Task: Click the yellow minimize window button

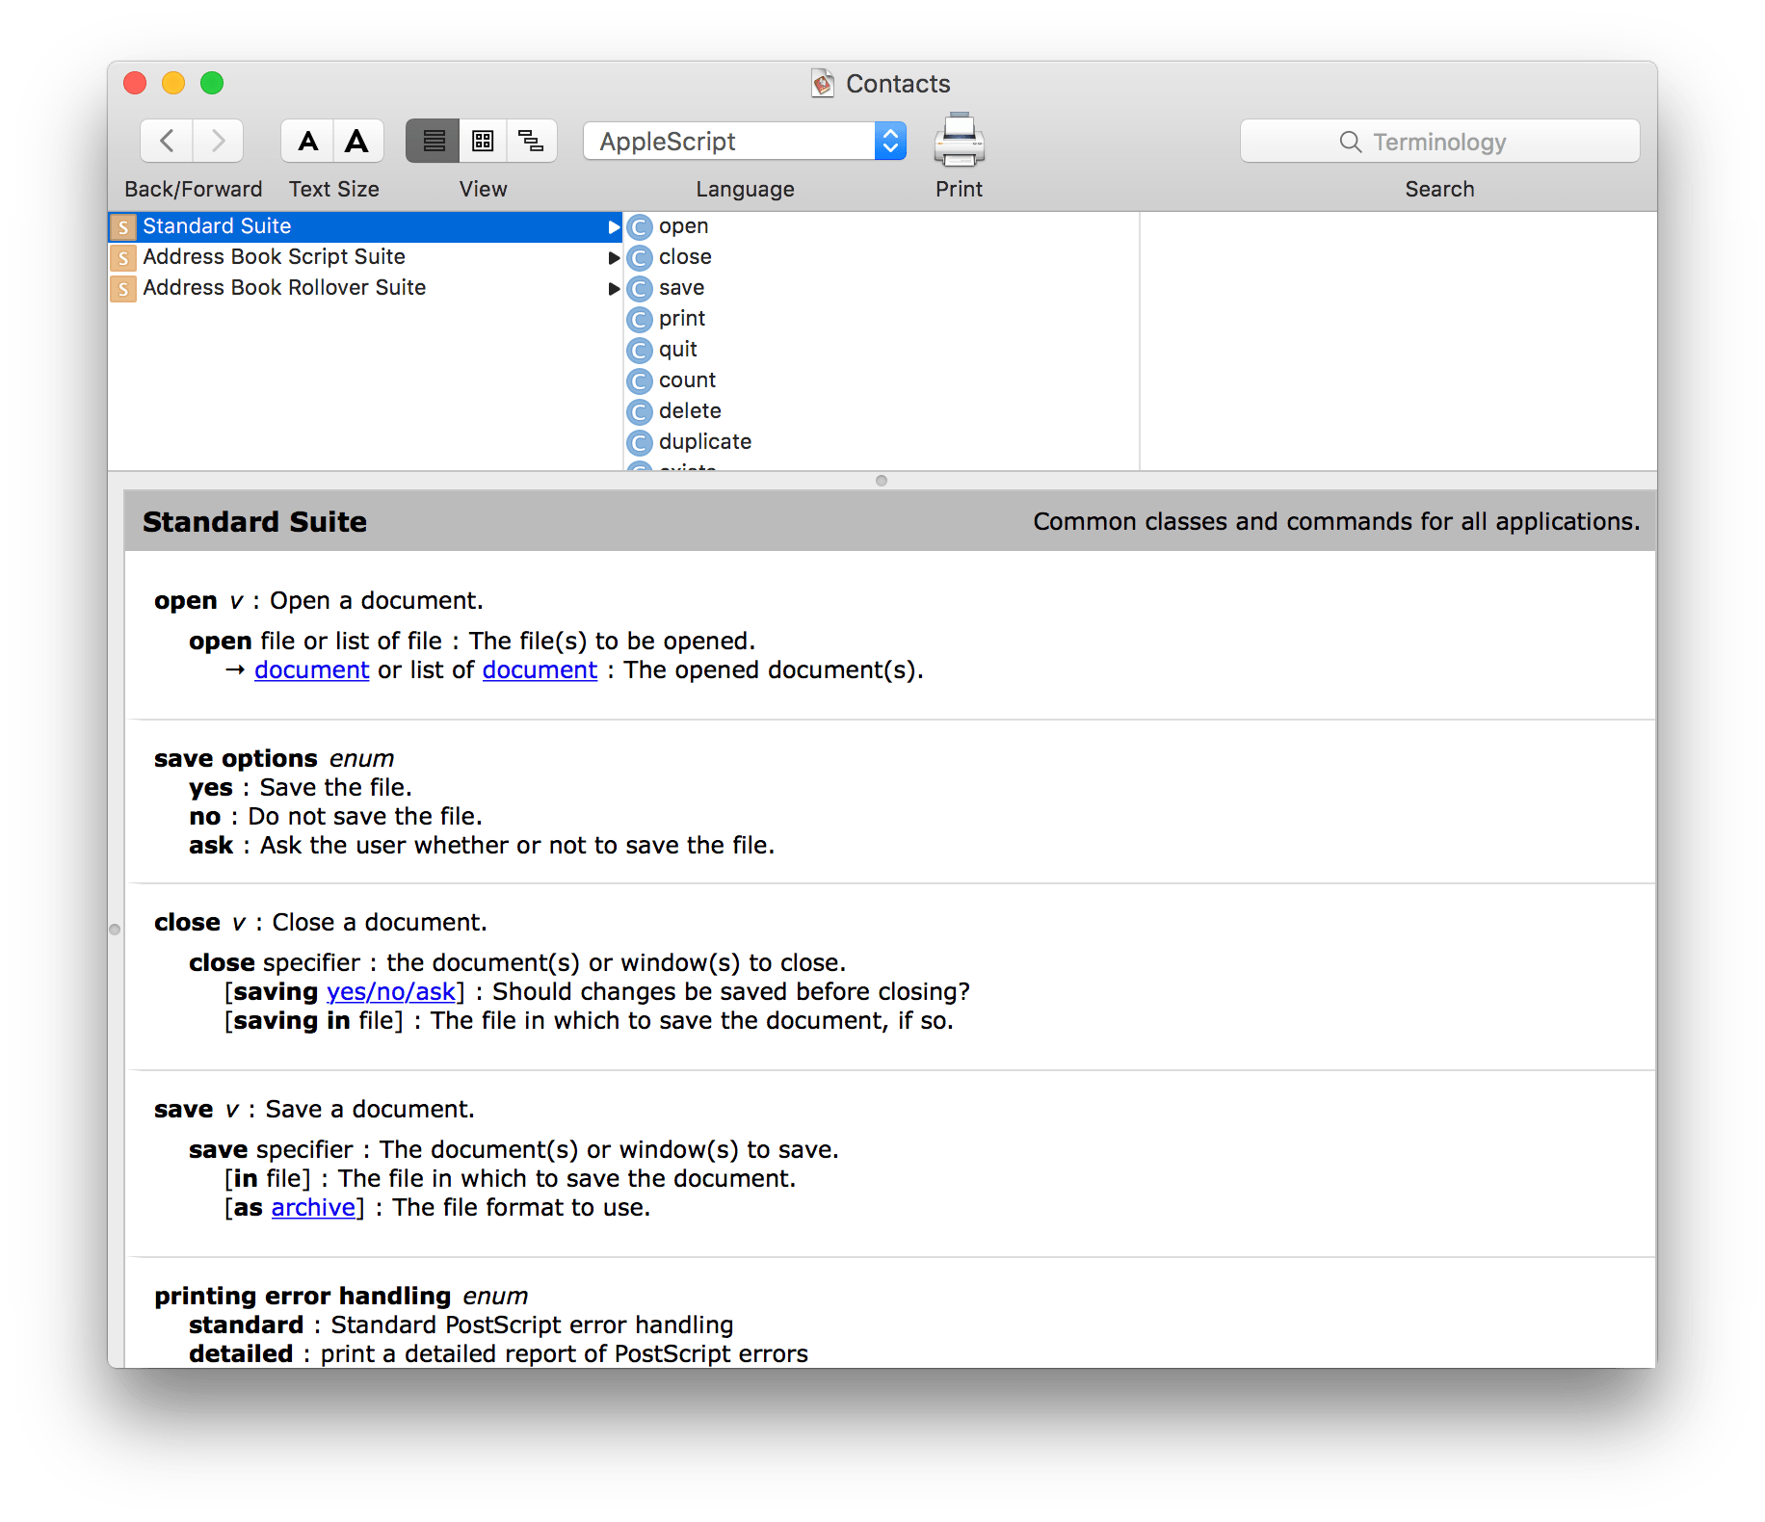Action: 173,84
